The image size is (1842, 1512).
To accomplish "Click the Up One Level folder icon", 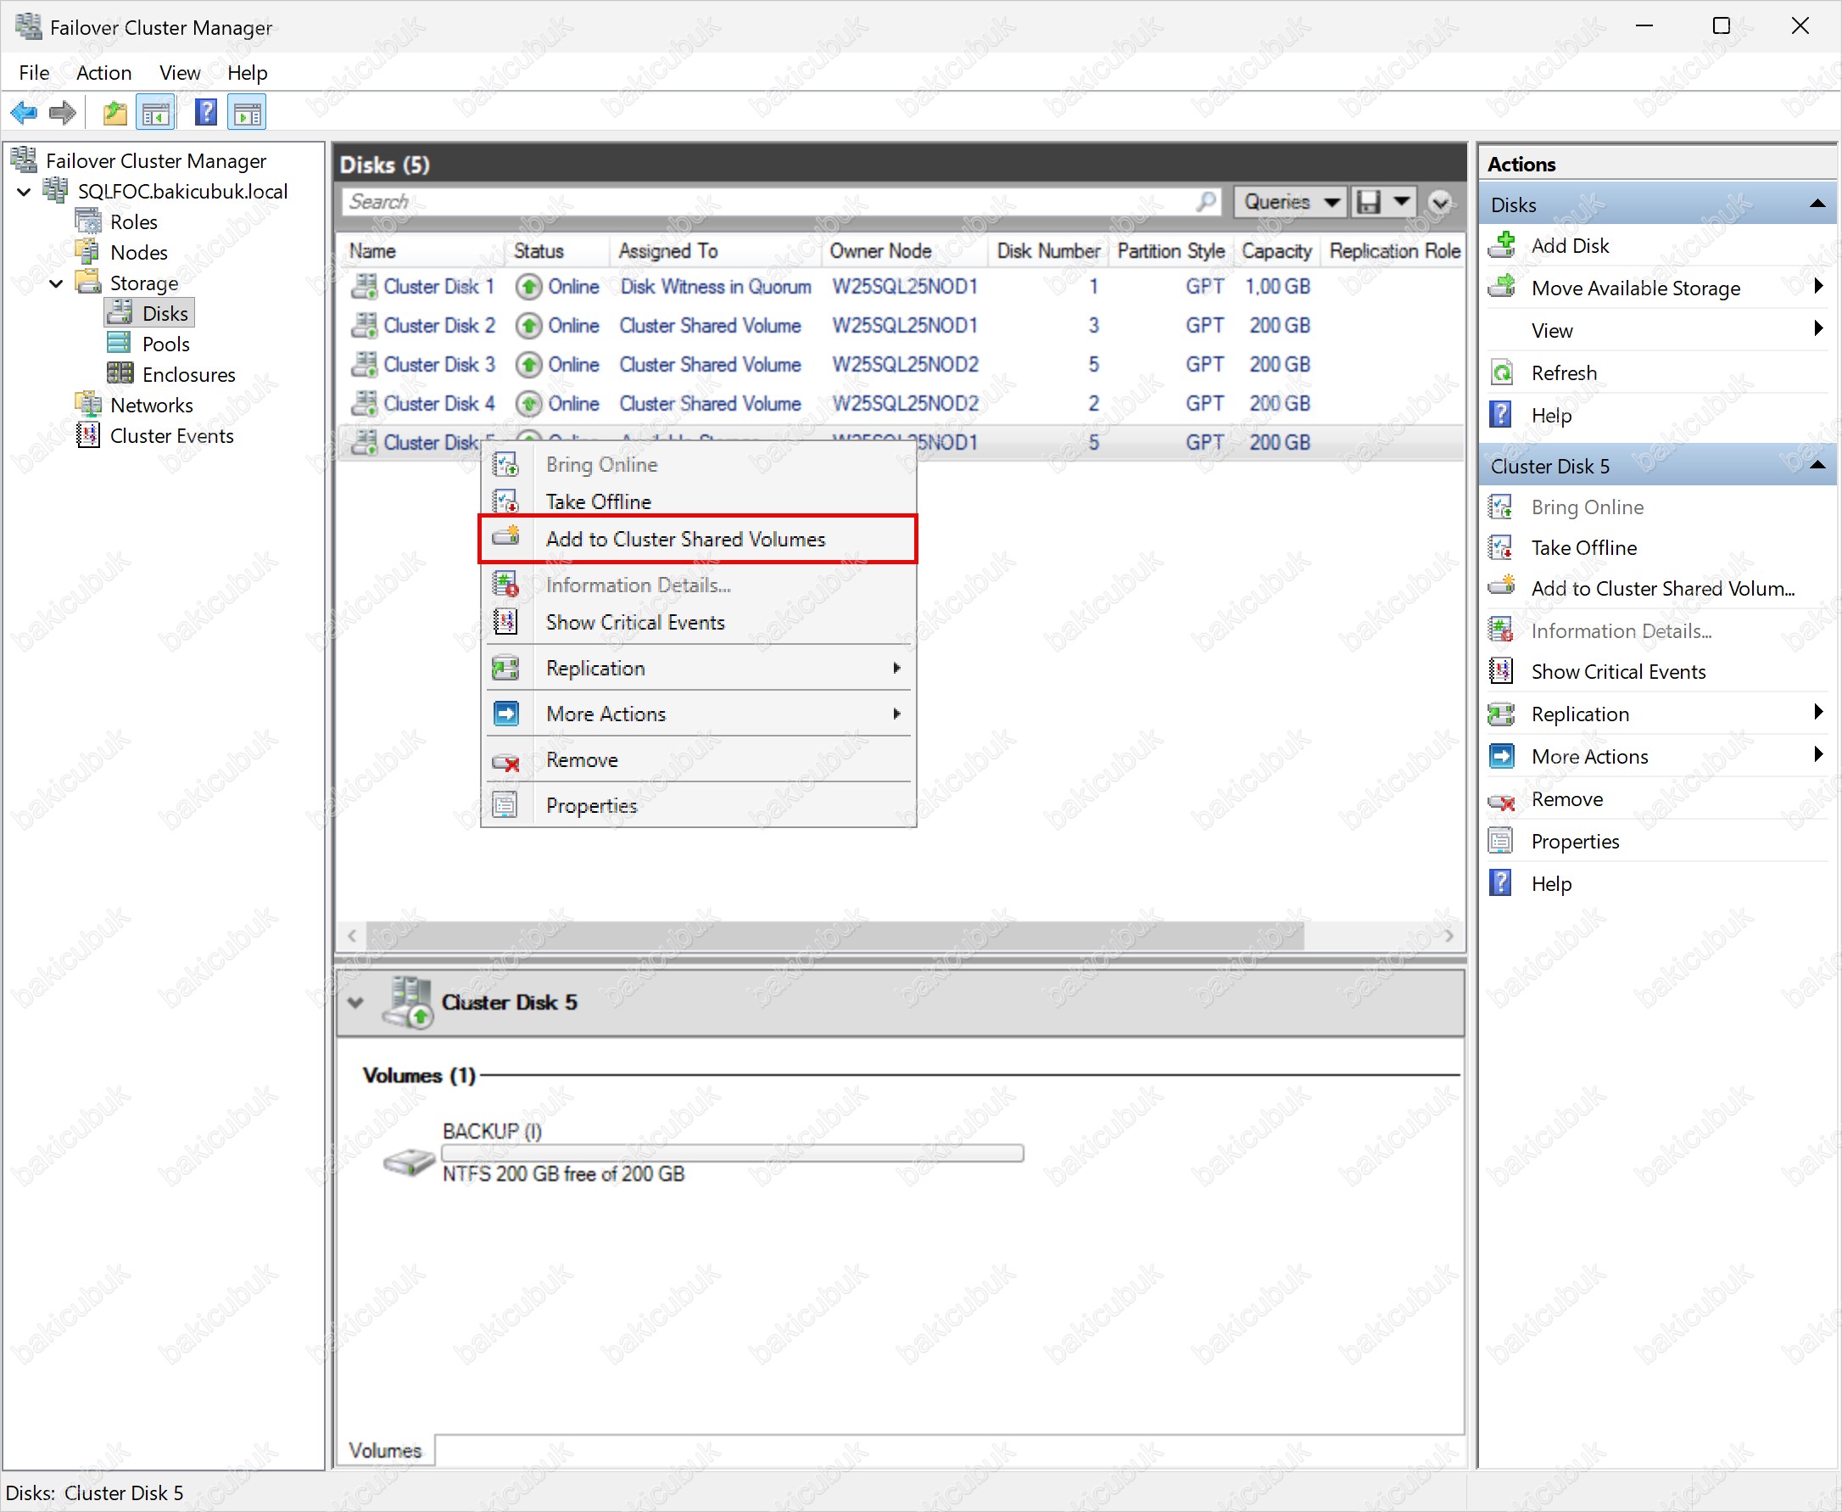I will click(x=114, y=112).
